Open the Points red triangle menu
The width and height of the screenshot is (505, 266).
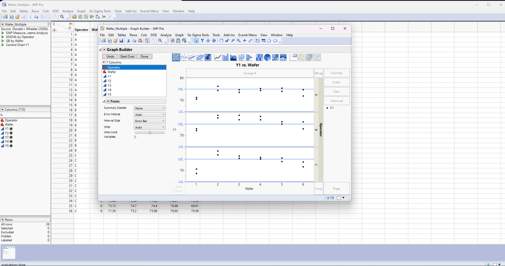tap(108, 101)
